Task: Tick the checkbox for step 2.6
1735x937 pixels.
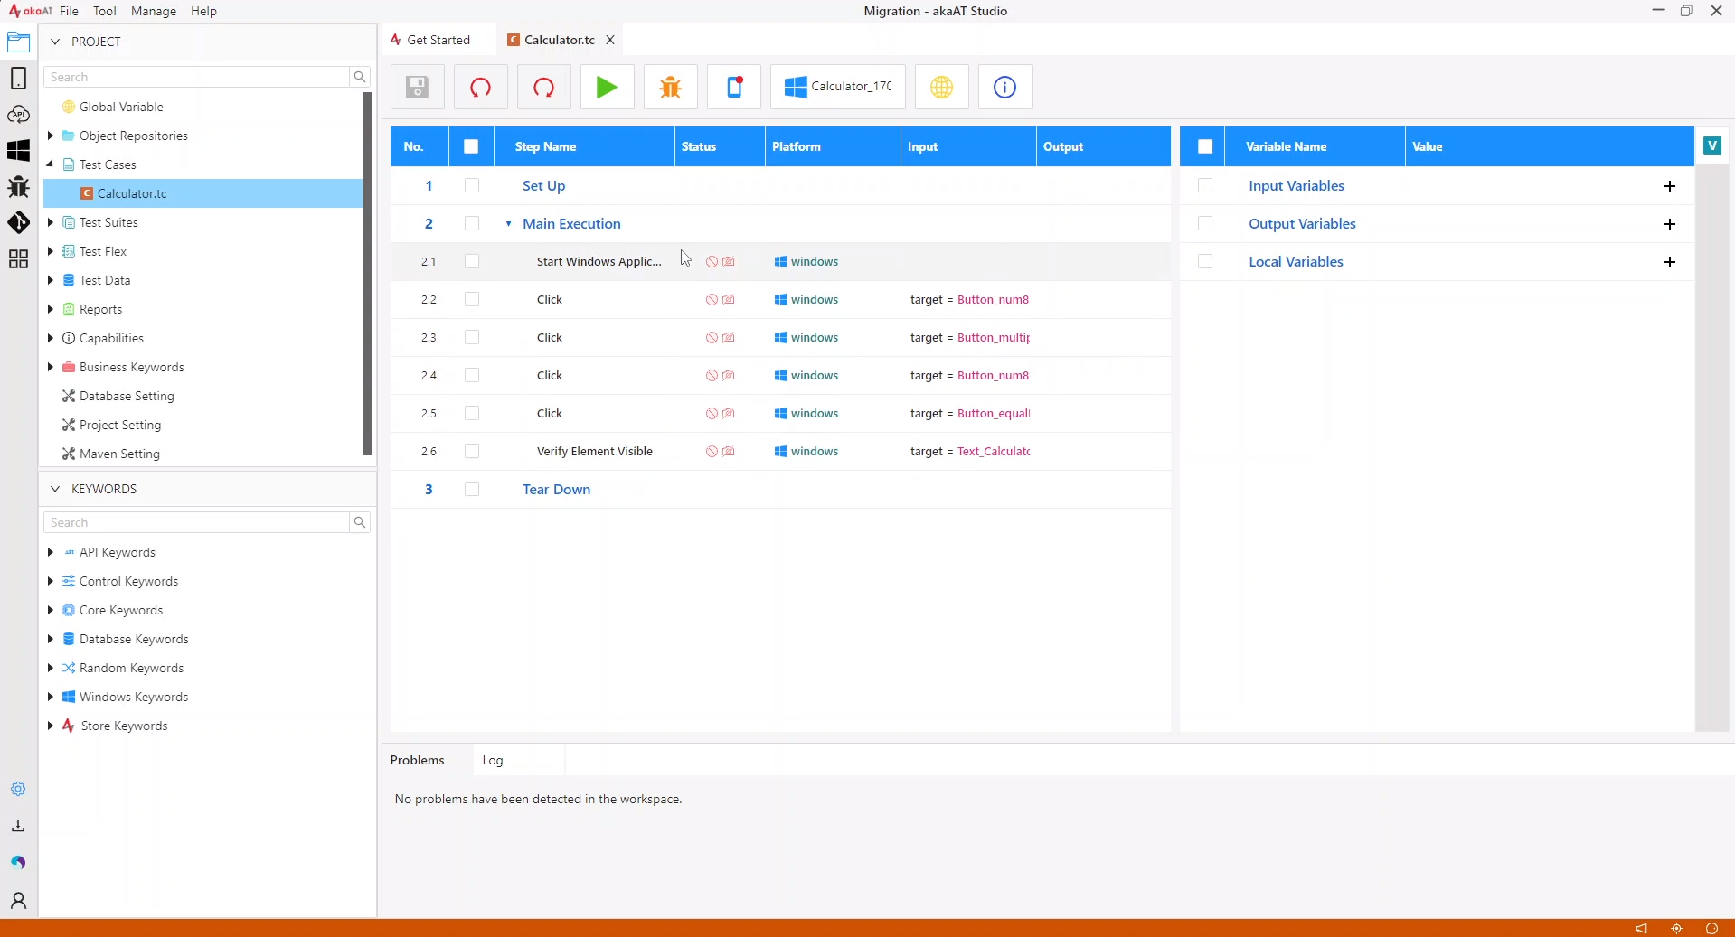Action: (x=472, y=451)
